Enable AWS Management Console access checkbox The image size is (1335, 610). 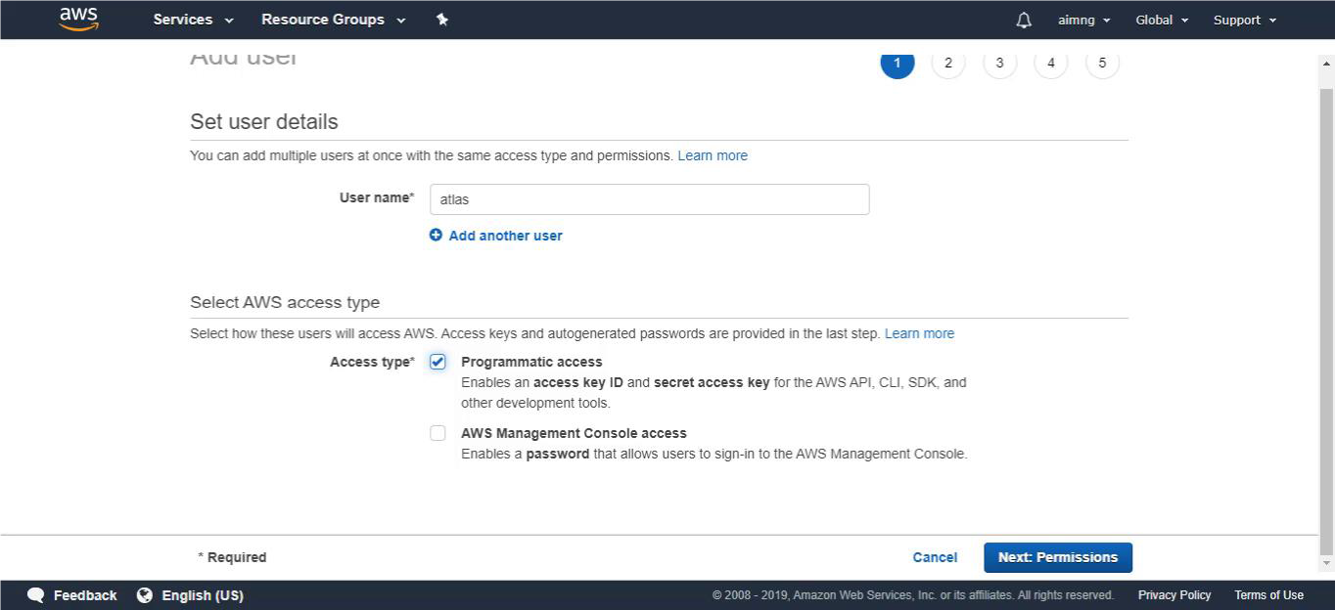(437, 433)
